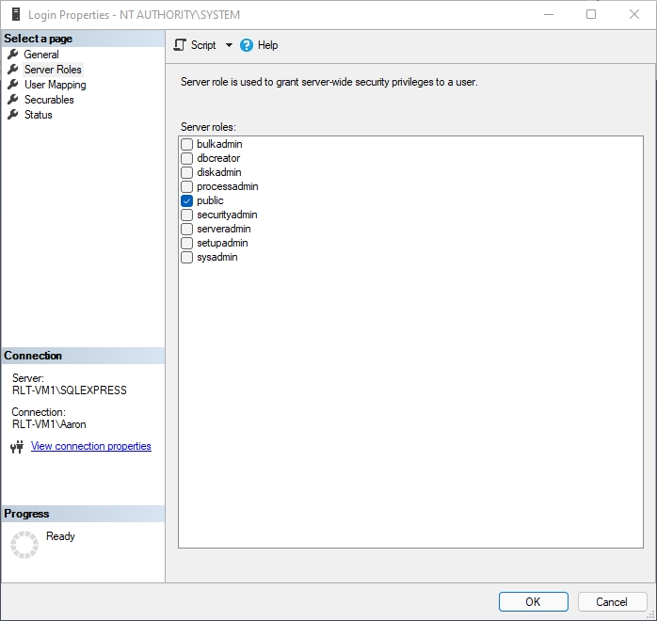Click Cancel to discard changes
The width and height of the screenshot is (657, 621).
coord(612,602)
